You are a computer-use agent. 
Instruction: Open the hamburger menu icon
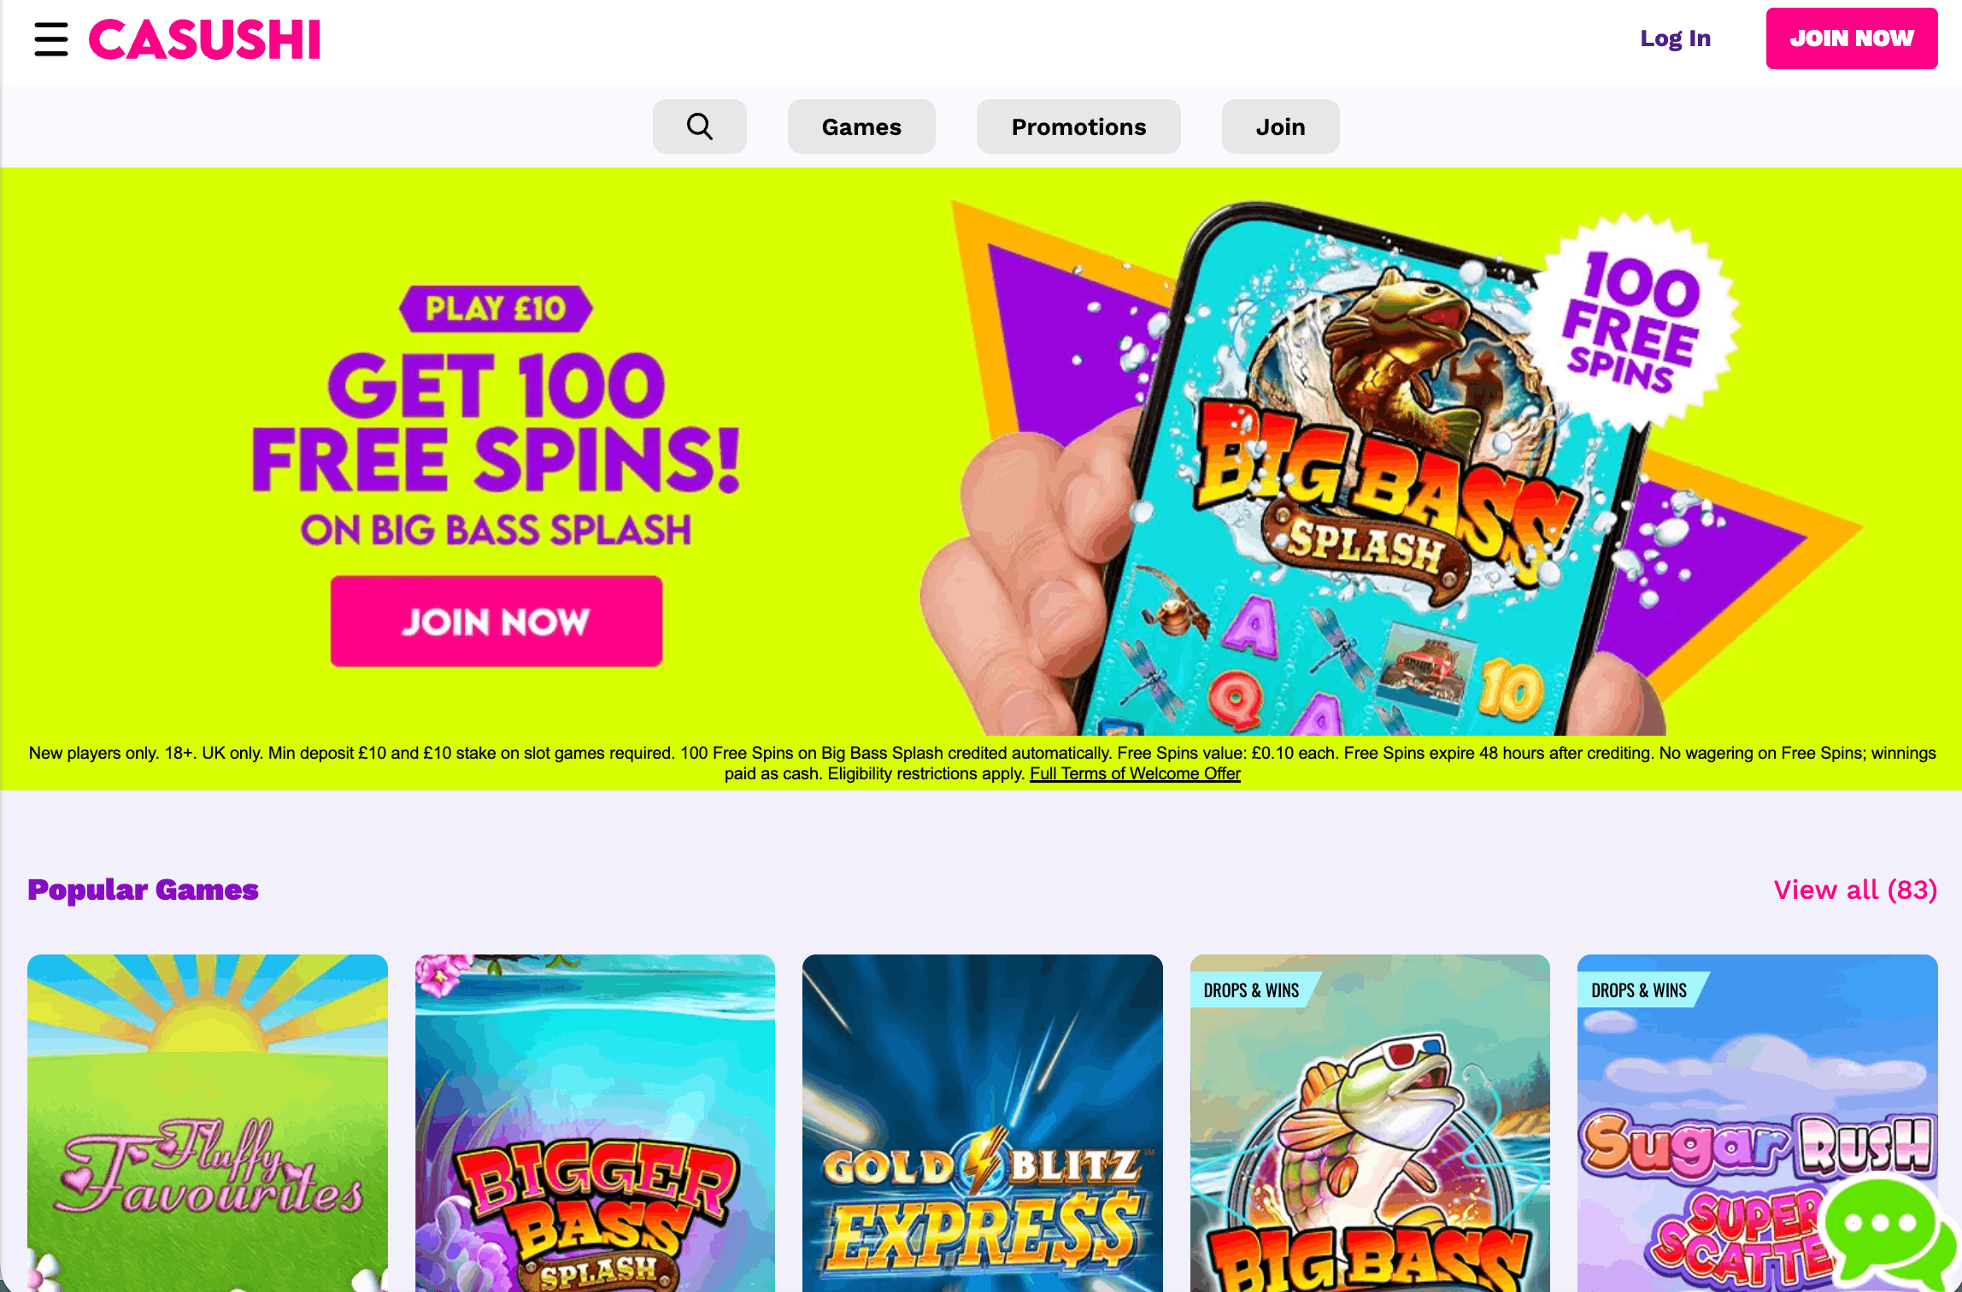50,39
